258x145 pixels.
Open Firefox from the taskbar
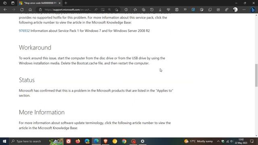point(78,141)
